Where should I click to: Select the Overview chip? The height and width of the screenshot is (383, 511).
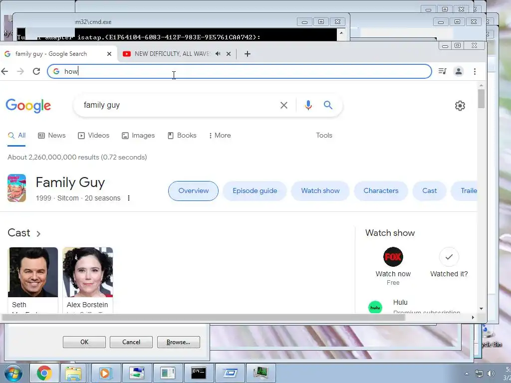(193, 191)
